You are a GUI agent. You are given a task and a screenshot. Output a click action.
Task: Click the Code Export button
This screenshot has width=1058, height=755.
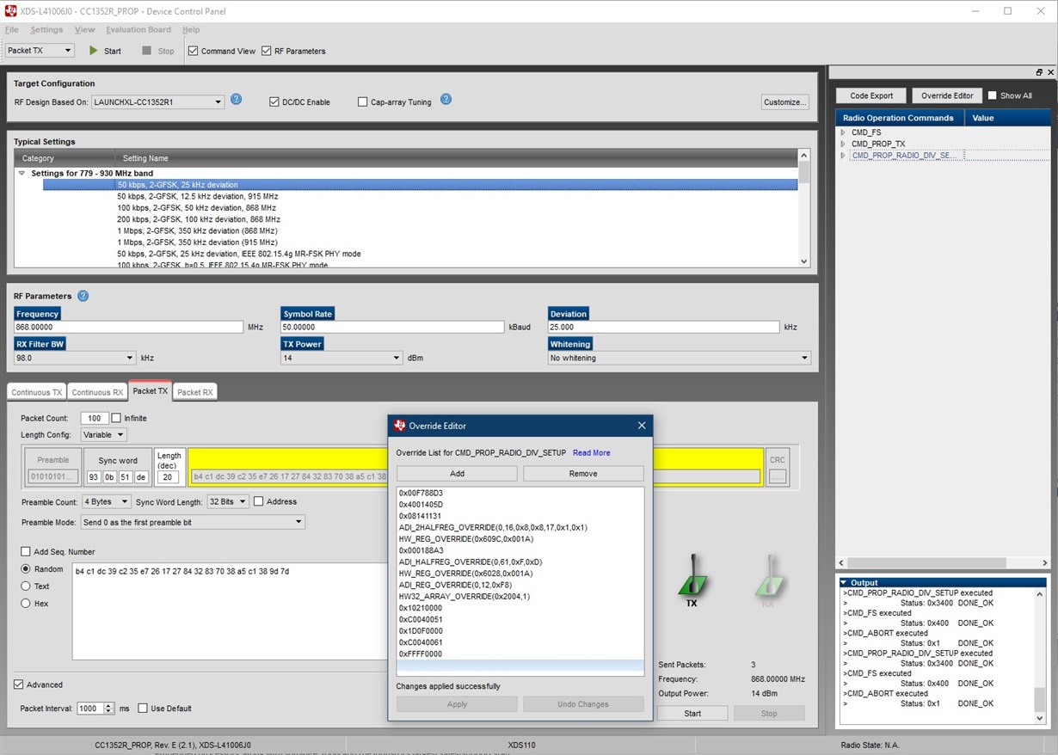[x=871, y=95]
